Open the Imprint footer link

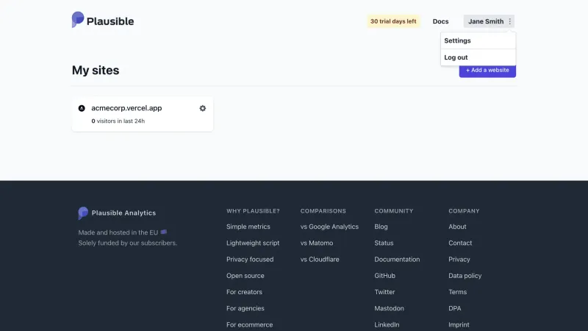click(x=459, y=324)
